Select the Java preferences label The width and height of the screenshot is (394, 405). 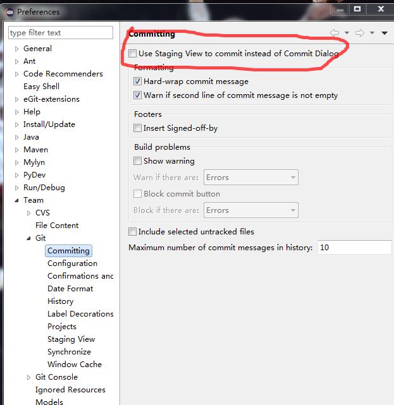click(31, 137)
